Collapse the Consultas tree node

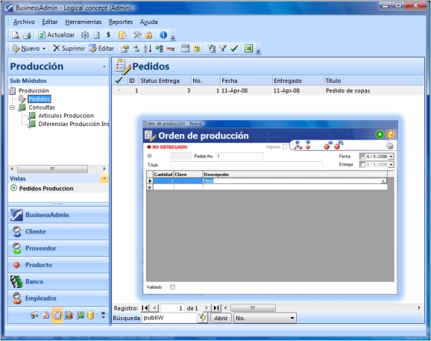(x=12, y=107)
